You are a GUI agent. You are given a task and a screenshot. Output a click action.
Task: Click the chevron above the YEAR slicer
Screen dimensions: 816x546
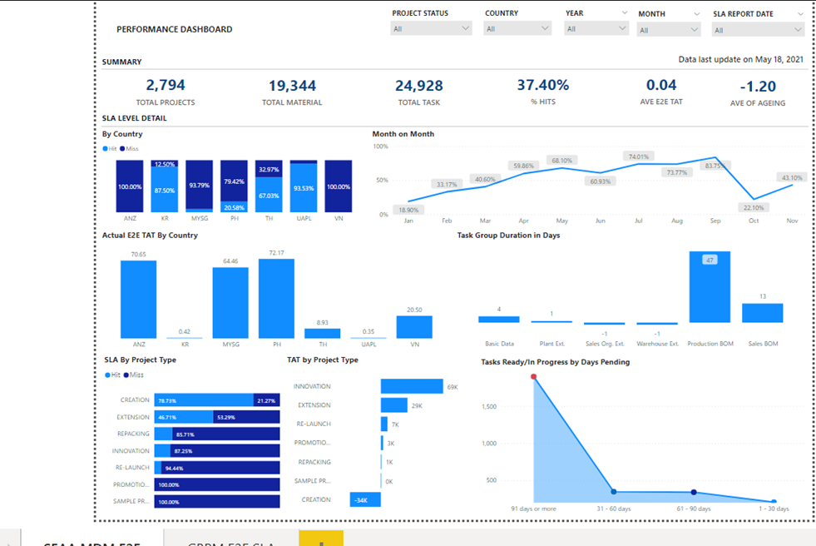(x=625, y=12)
